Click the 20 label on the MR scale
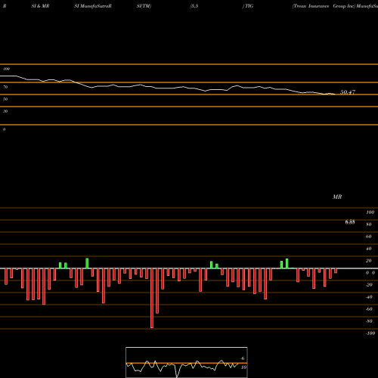This screenshot has width=378, height=378. click(369, 261)
